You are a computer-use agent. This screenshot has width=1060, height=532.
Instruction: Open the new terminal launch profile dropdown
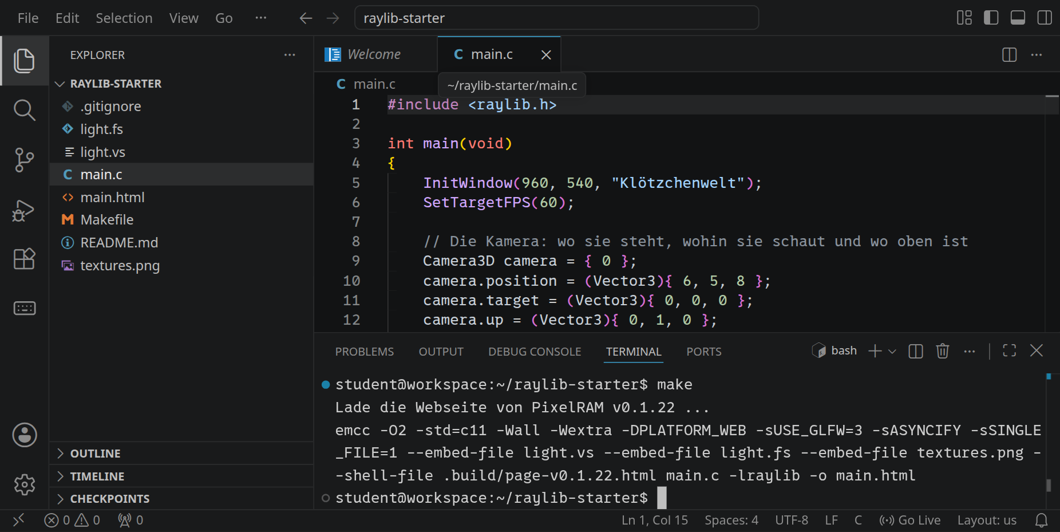(892, 352)
